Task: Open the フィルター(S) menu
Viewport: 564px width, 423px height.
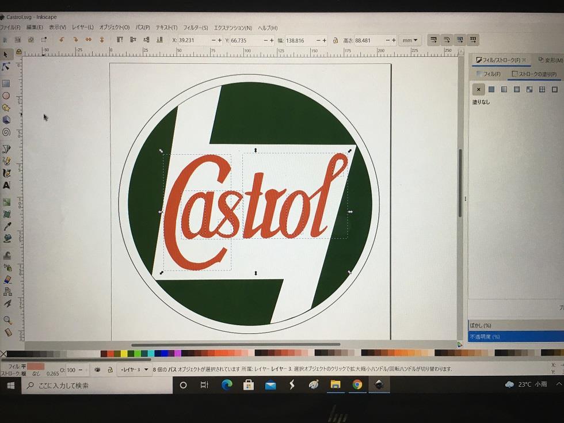Action: (x=196, y=28)
